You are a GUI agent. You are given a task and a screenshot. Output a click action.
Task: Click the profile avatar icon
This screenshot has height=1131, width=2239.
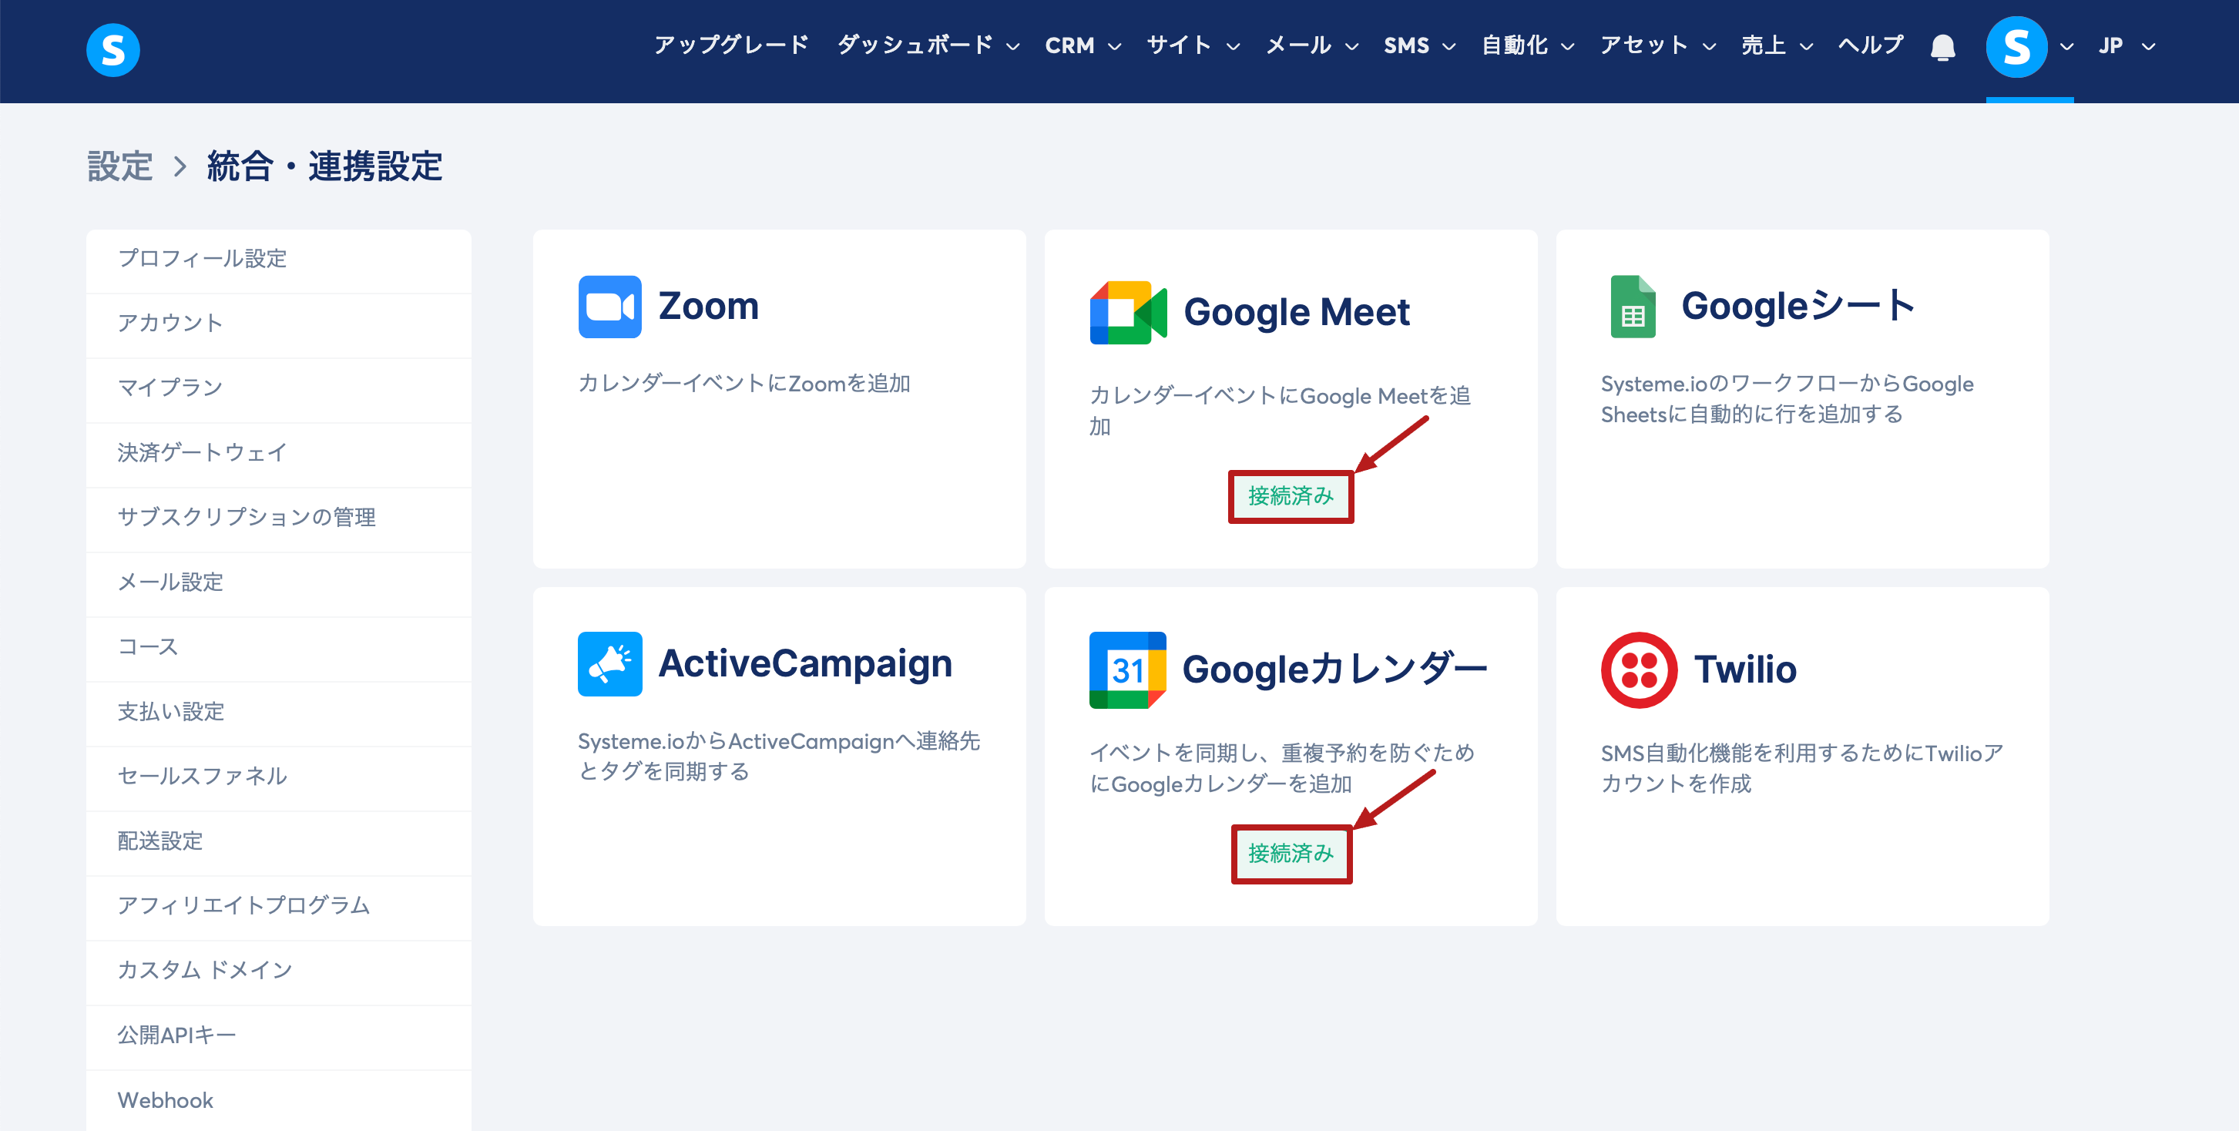click(2016, 47)
